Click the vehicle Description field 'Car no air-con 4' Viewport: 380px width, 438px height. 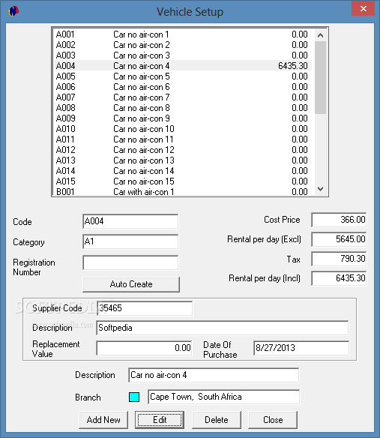click(x=214, y=375)
